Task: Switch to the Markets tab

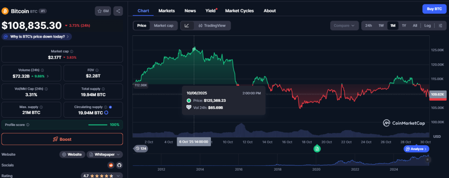Action: [x=166, y=10]
